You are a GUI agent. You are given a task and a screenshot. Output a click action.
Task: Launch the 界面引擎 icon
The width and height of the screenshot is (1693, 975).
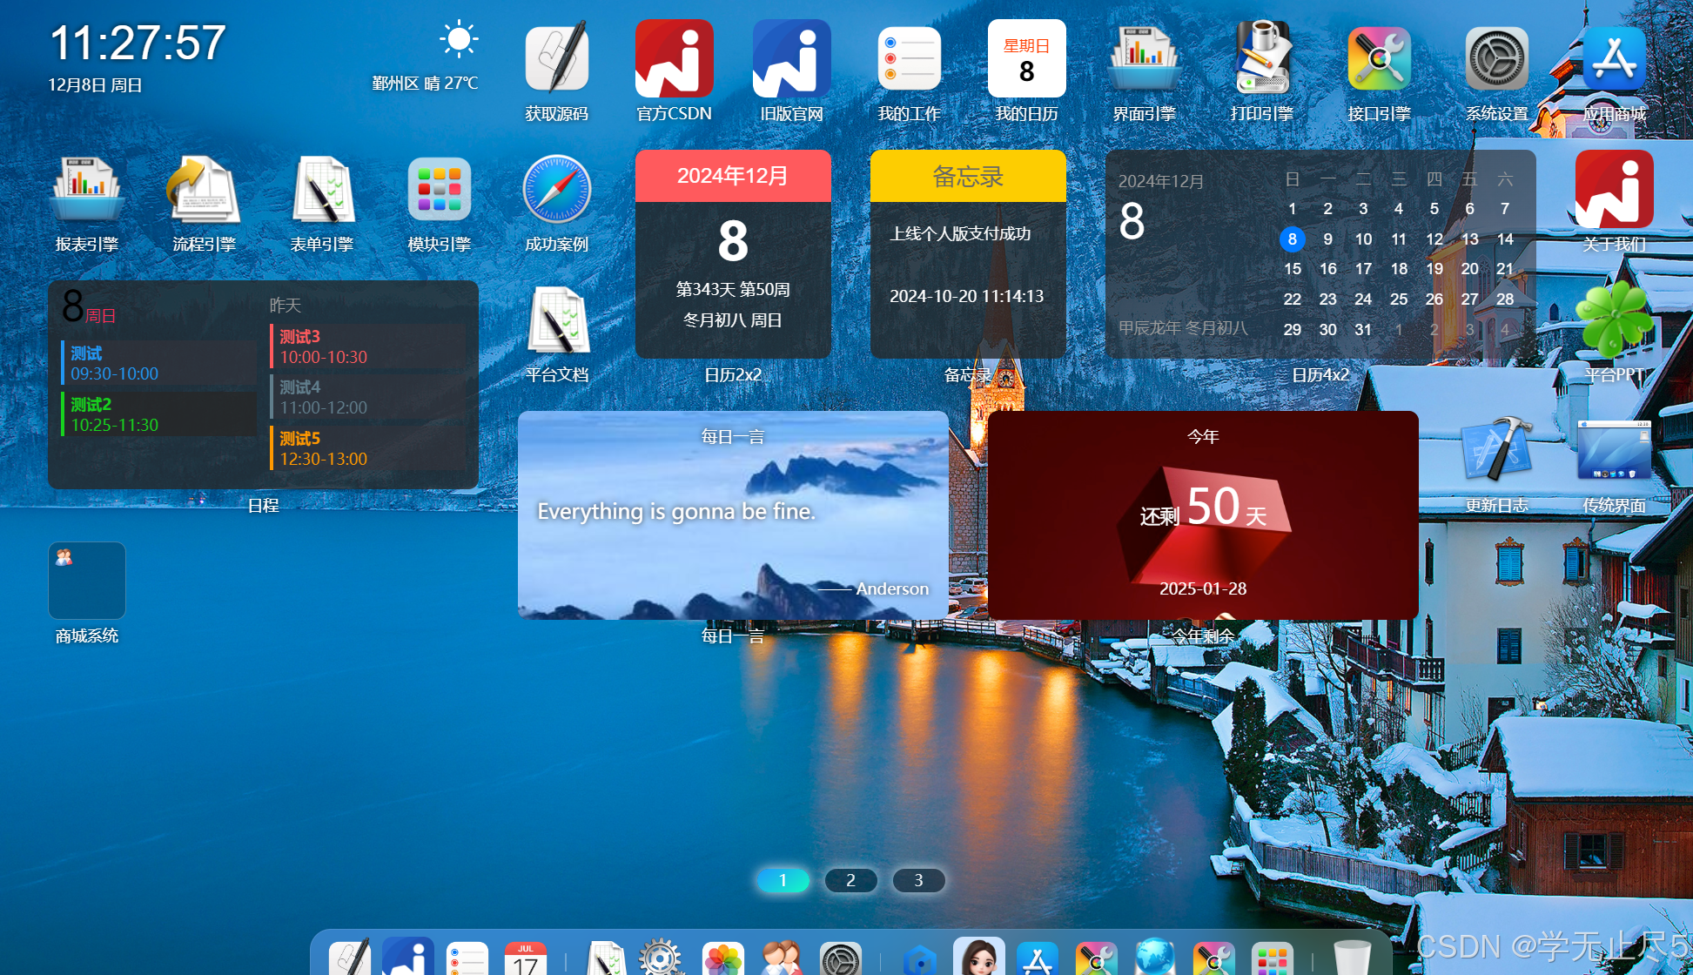1145,58
